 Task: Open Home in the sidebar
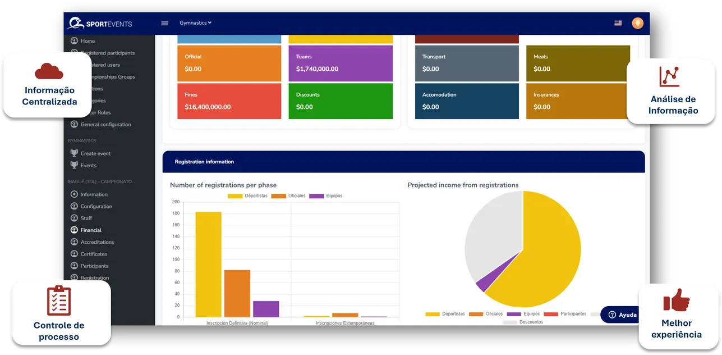coord(88,41)
